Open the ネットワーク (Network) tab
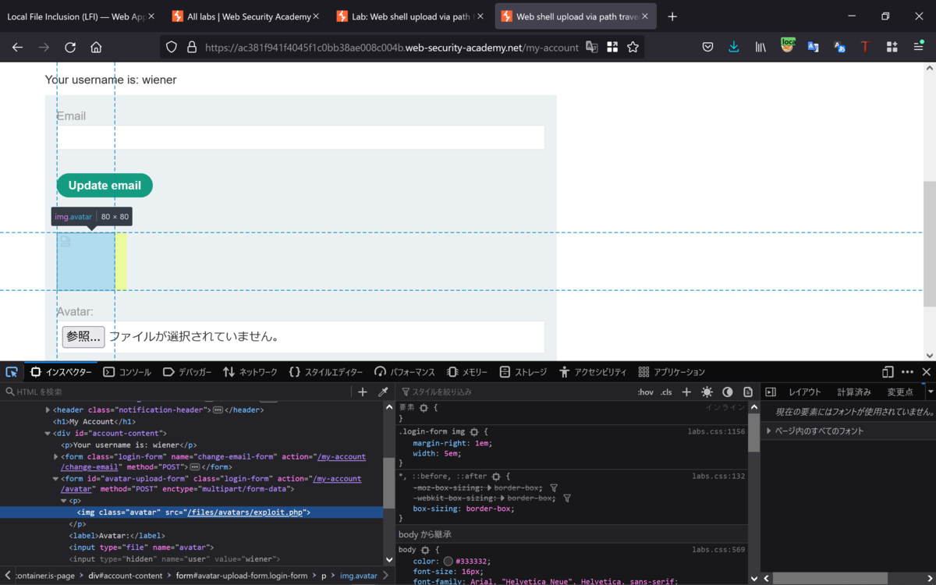936x585 pixels. click(x=250, y=372)
